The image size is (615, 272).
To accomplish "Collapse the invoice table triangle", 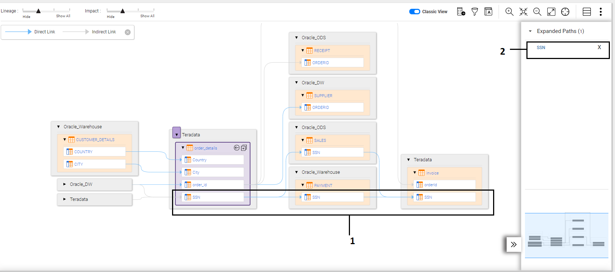I will [x=415, y=173].
